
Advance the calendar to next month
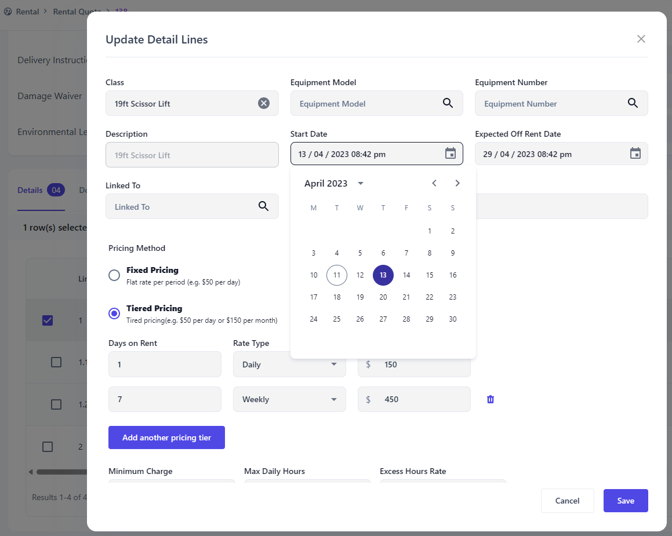457,183
